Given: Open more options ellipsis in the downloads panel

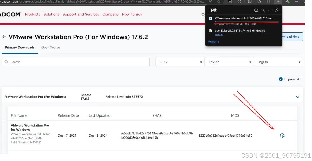Looking at the screenshot, I should point(270,10).
